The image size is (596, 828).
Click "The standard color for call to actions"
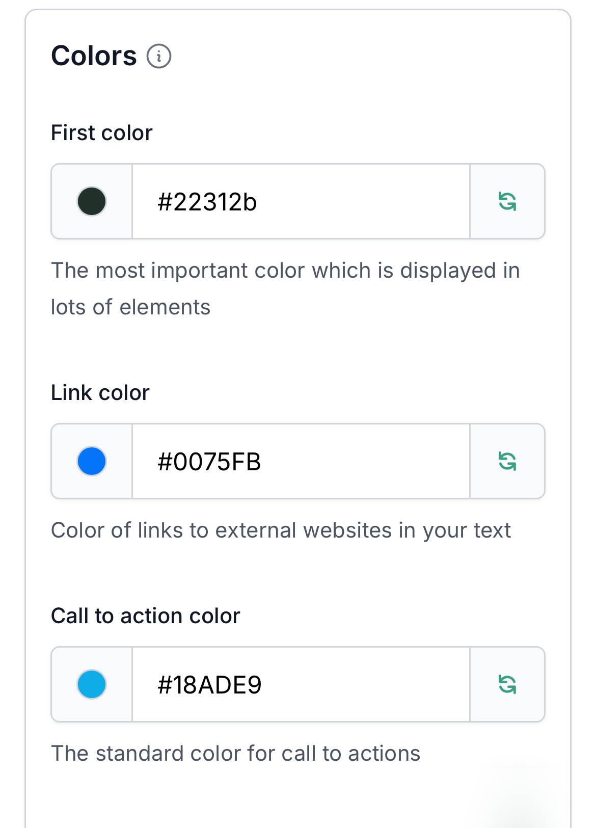(236, 754)
